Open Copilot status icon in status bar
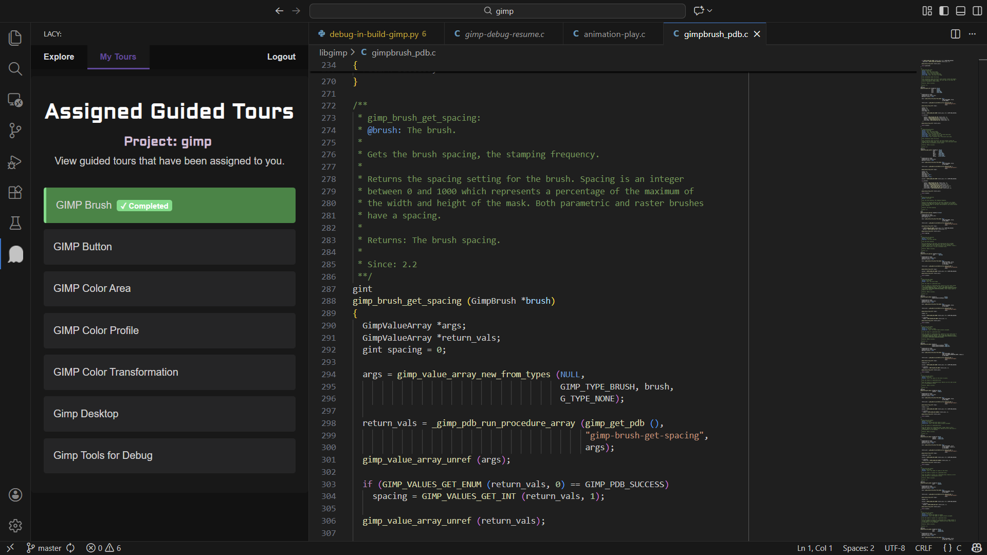This screenshot has width=987, height=555. click(x=977, y=548)
